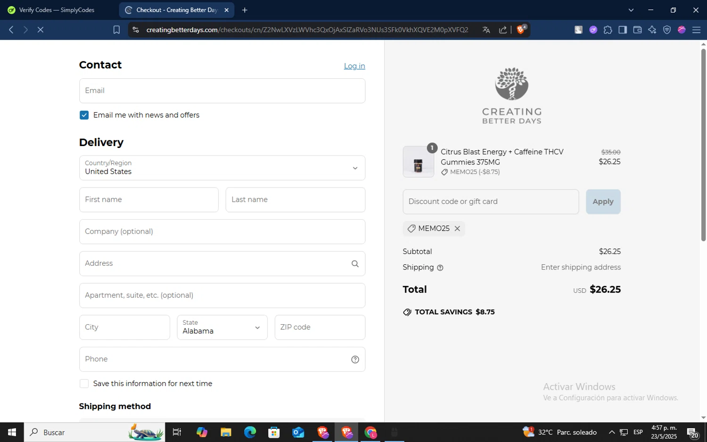Click the page vertical scrollbar thumb
Screen dimensions: 707x442
(x=703, y=144)
